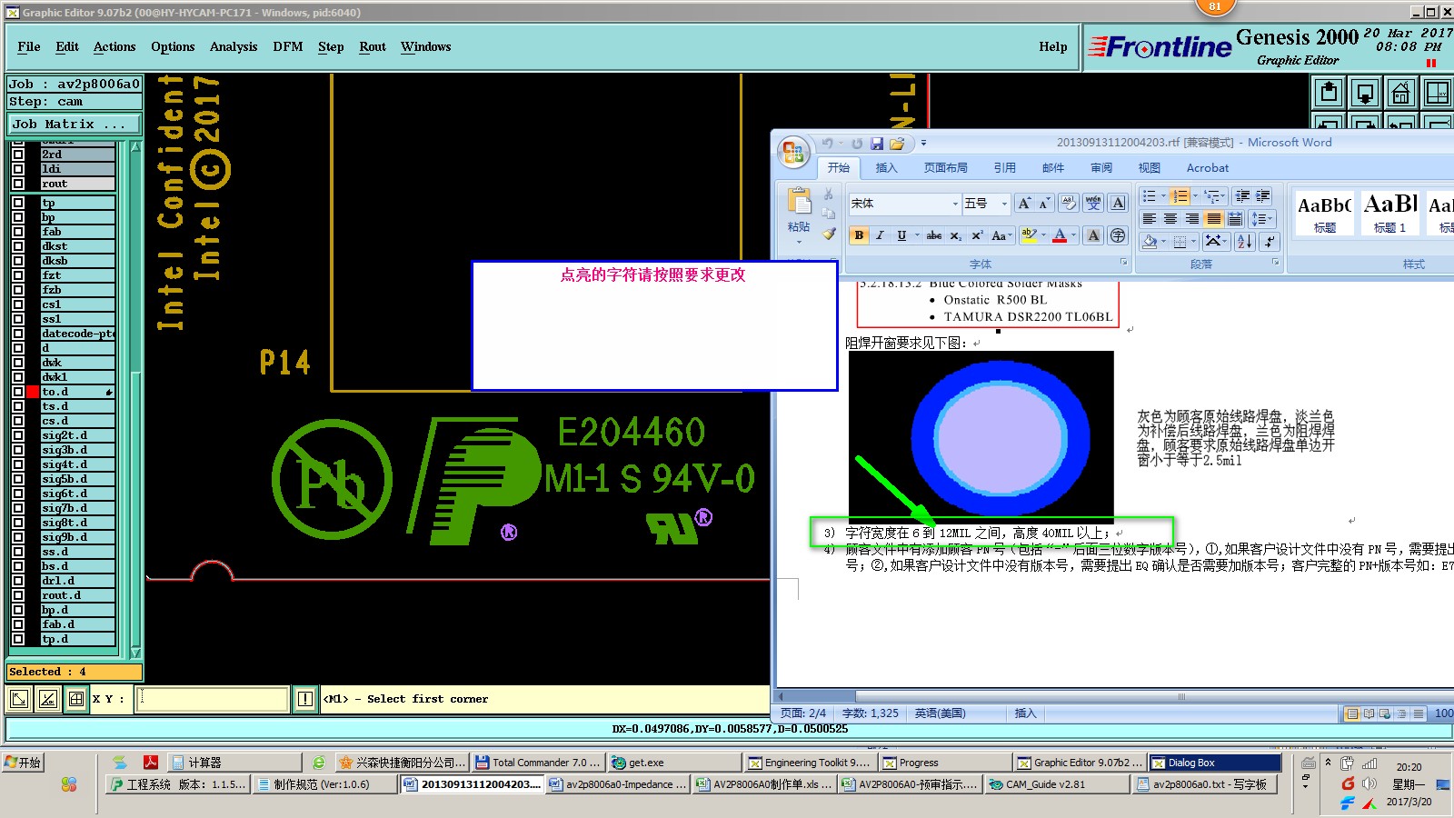Viewport: 1454px width, 818px height.
Task: Switch to Word 页面布局 tab
Action: coord(945,168)
